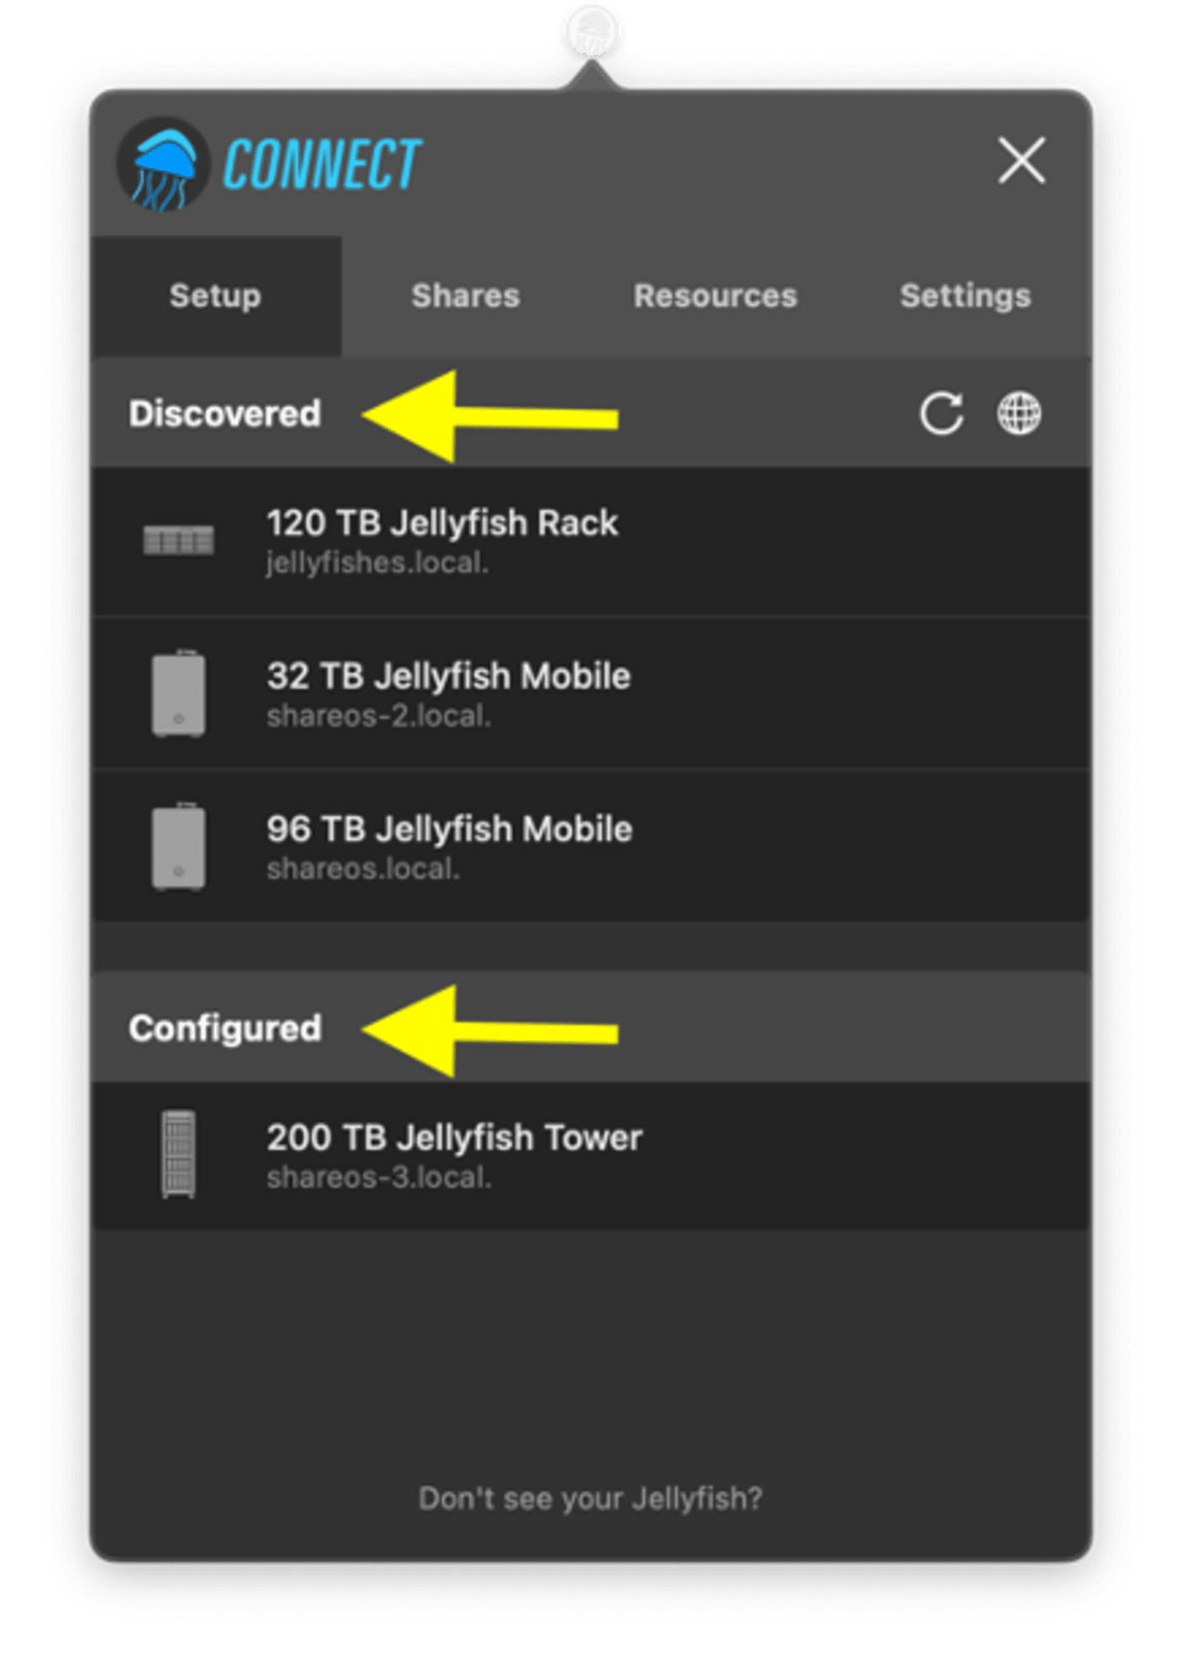Viewport: 1182px width, 1665px height.
Task: Click the tower icon for 200 TB Jellyfish
Action: [x=178, y=1154]
